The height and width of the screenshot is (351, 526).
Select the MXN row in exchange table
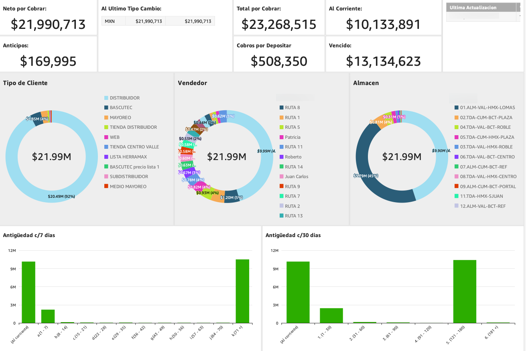pos(158,21)
